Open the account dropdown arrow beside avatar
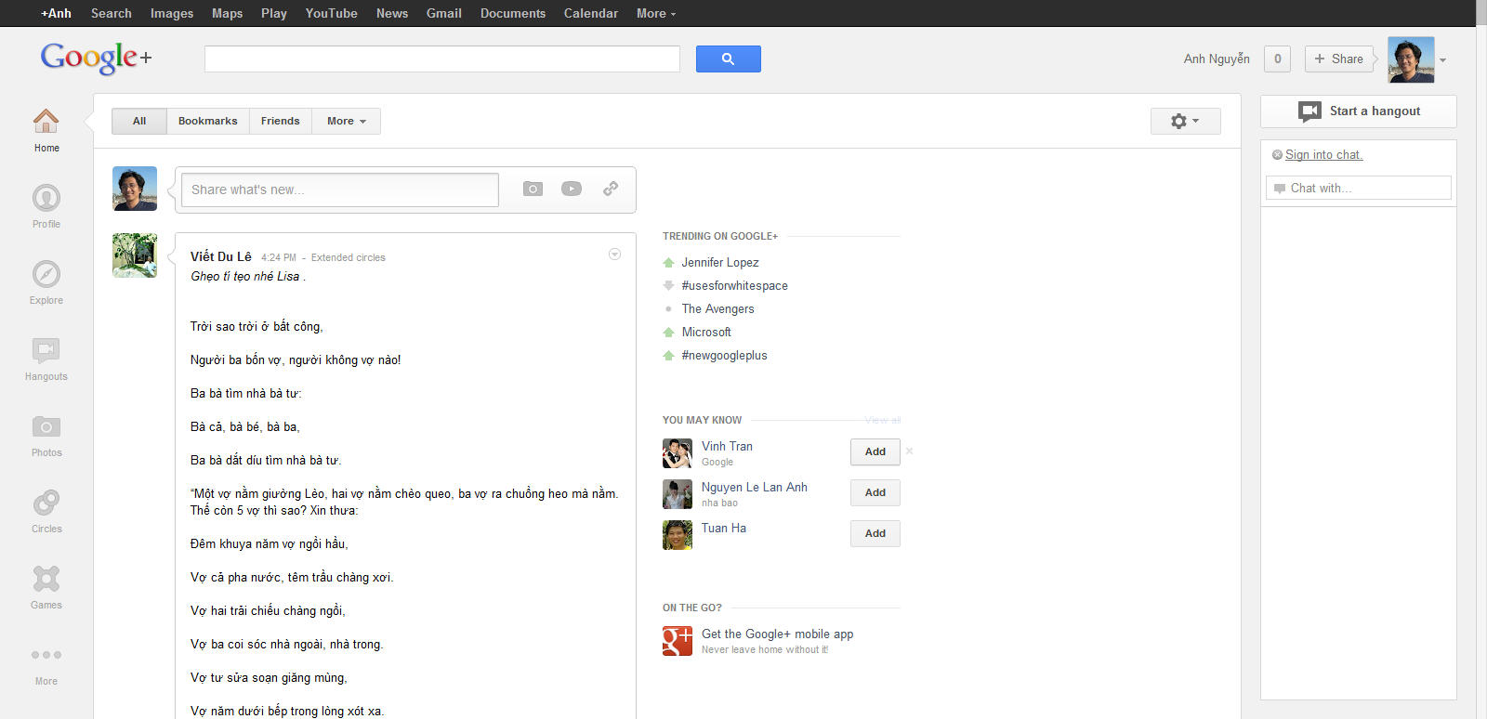This screenshot has width=1487, height=719. click(1443, 60)
